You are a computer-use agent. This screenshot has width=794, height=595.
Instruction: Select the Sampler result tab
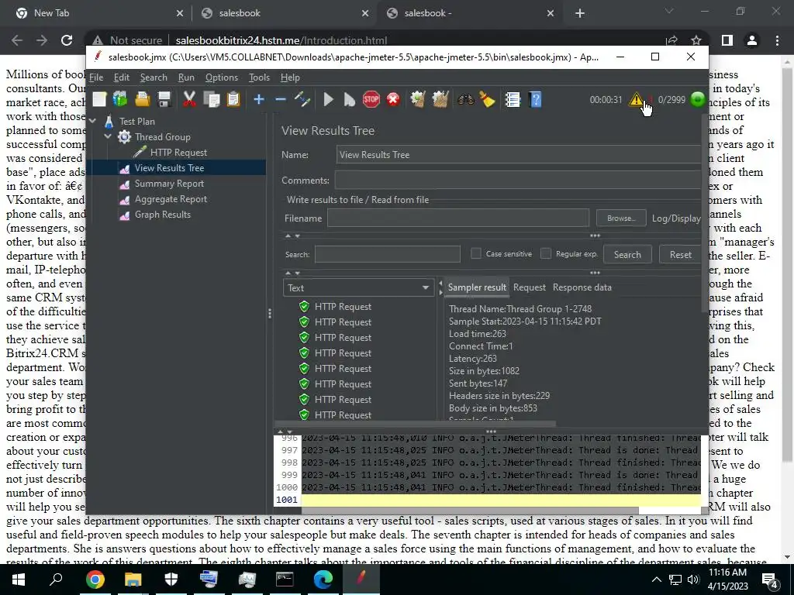tap(477, 287)
